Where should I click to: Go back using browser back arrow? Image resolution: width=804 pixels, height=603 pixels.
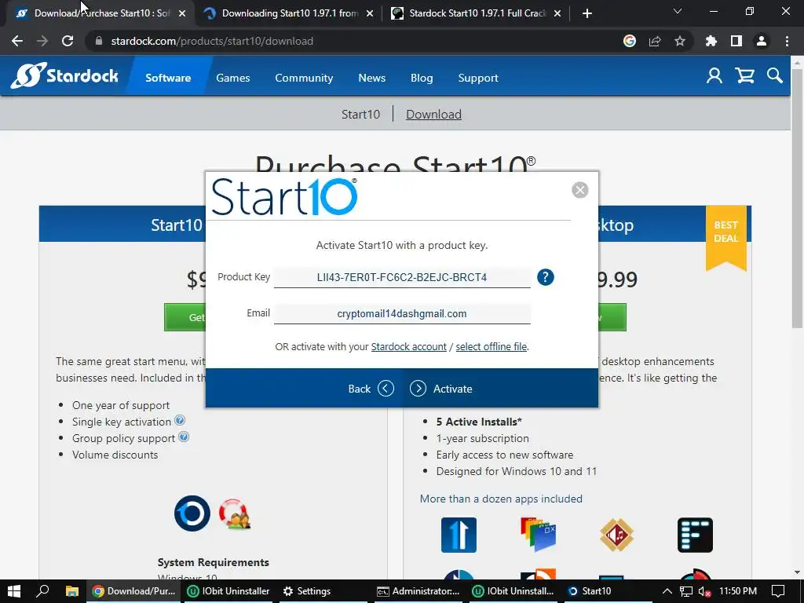tap(17, 41)
